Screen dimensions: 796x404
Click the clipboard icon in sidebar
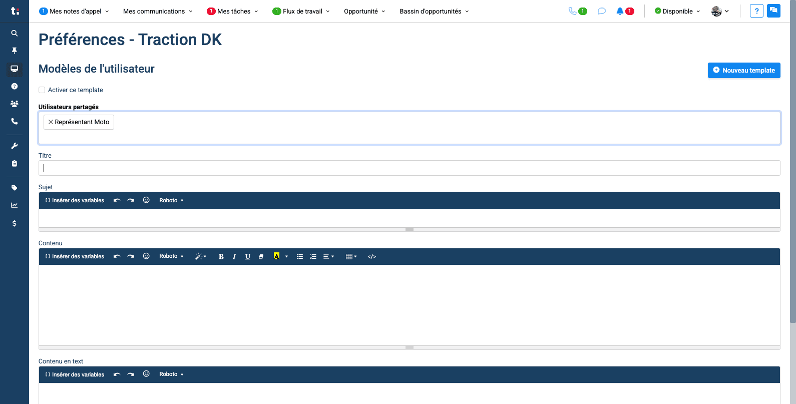[x=15, y=163]
